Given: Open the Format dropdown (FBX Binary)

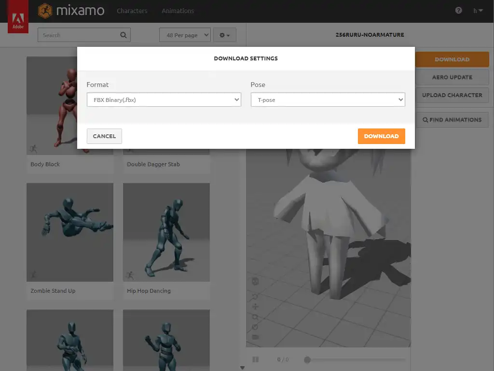Looking at the screenshot, I should pyautogui.click(x=164, y=100).
